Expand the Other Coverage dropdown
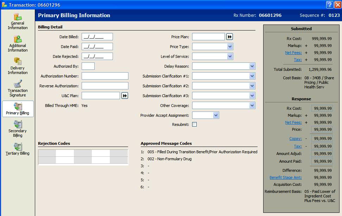 tap(252, 106)
